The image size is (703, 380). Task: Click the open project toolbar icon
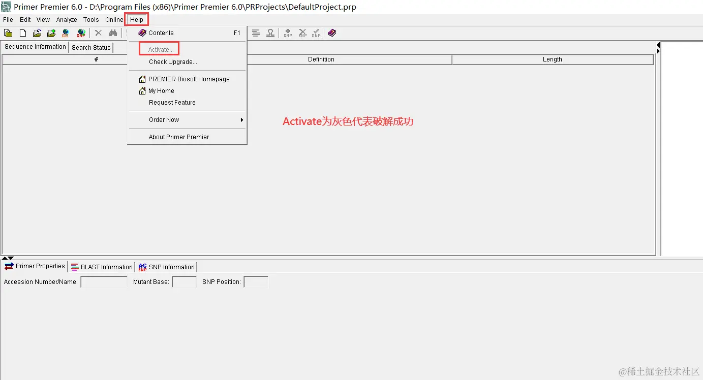(x=8, y=33)
